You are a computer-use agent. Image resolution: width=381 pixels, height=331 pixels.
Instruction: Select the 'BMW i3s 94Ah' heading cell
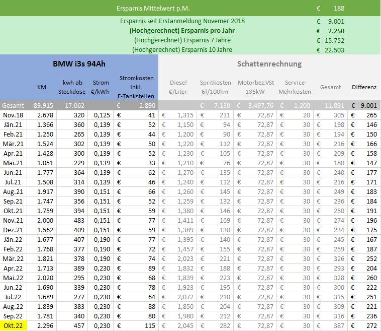(x=79, y=64)
